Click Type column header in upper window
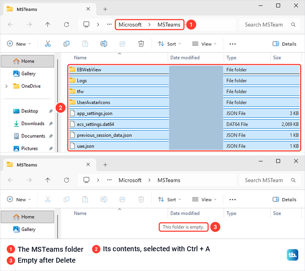Screen dimensions: 305x271 [x=231, y=57]
